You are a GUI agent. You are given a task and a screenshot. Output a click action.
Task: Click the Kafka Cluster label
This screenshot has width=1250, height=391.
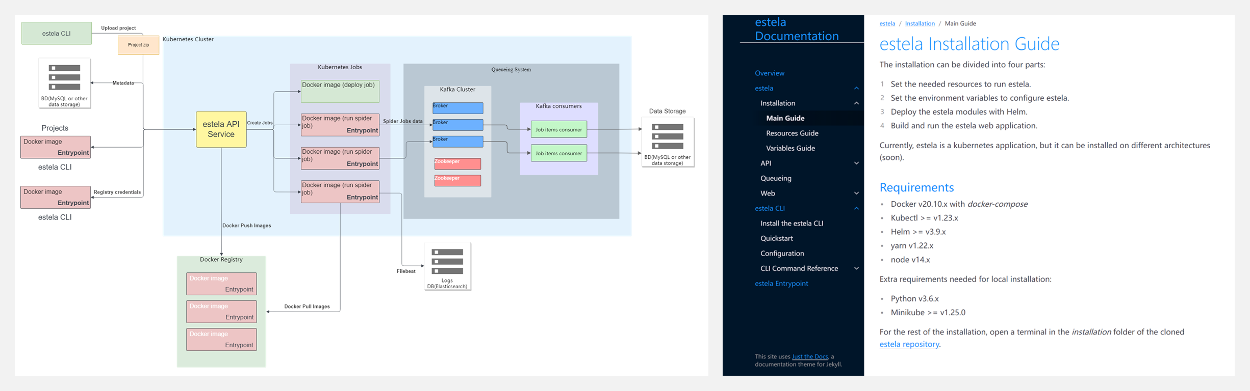tap(457, 90)
